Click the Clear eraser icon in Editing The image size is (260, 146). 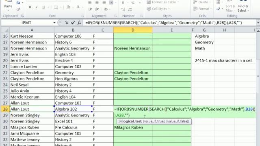coord(219,9)
